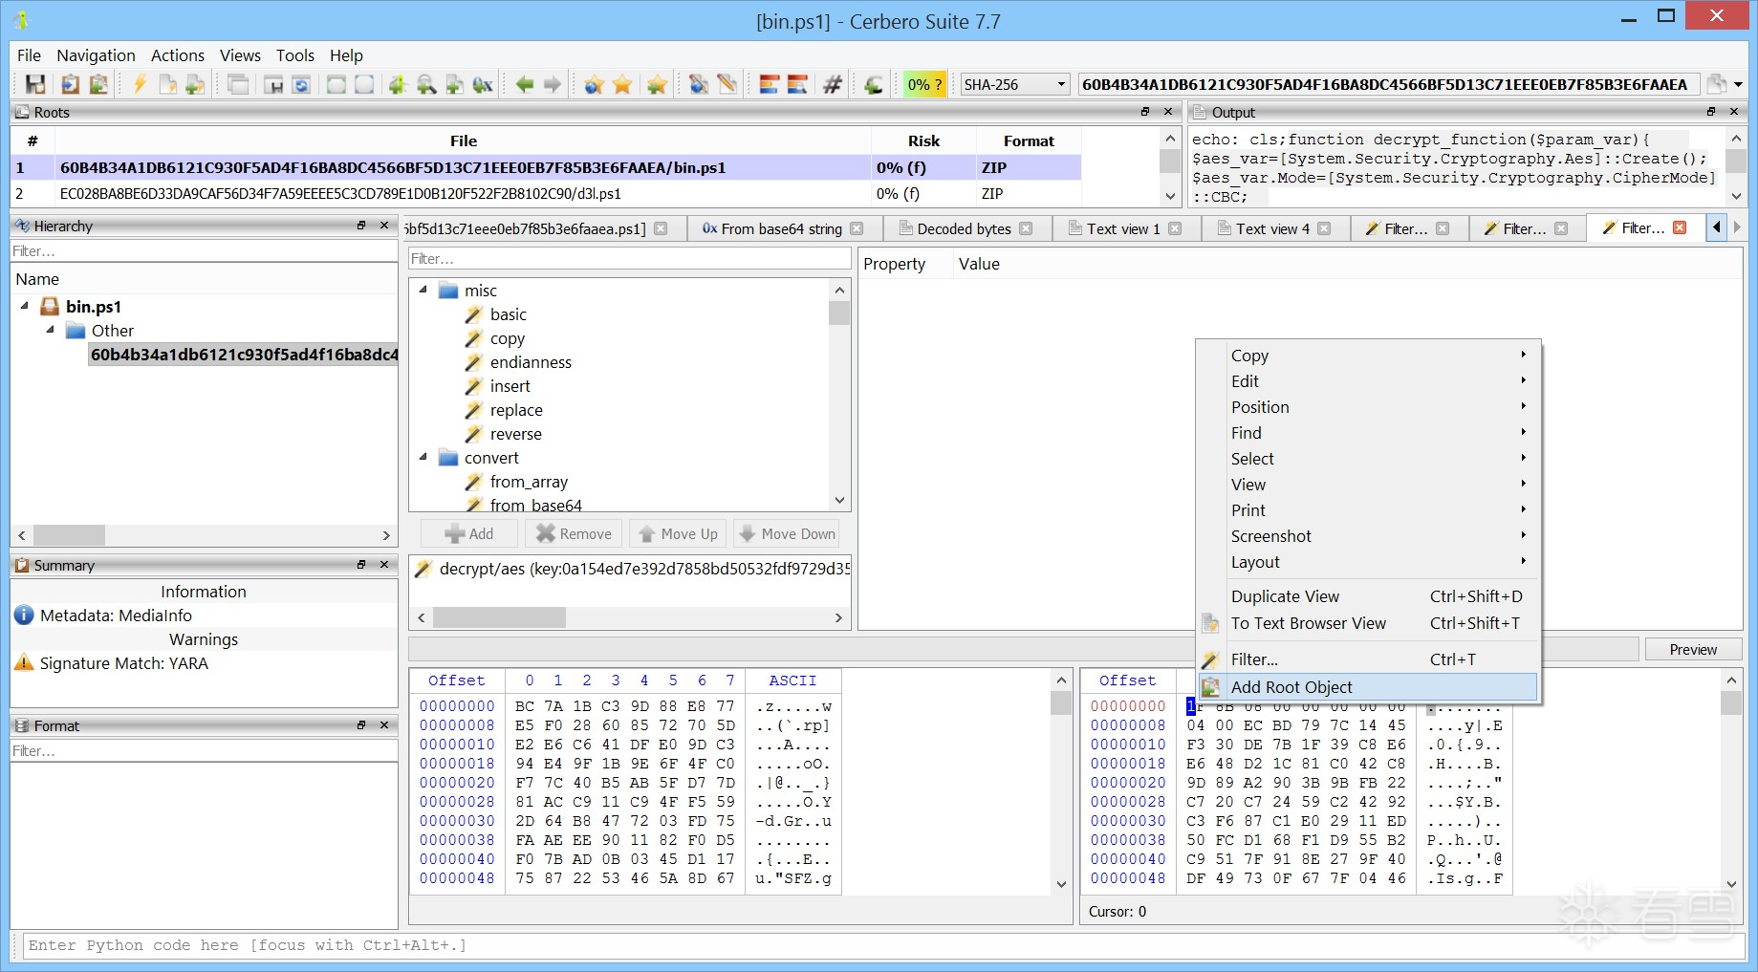Click the hash symbol toolbar icon
The height and width of the screenshot is (972, 1758).
tap(833, 84)
